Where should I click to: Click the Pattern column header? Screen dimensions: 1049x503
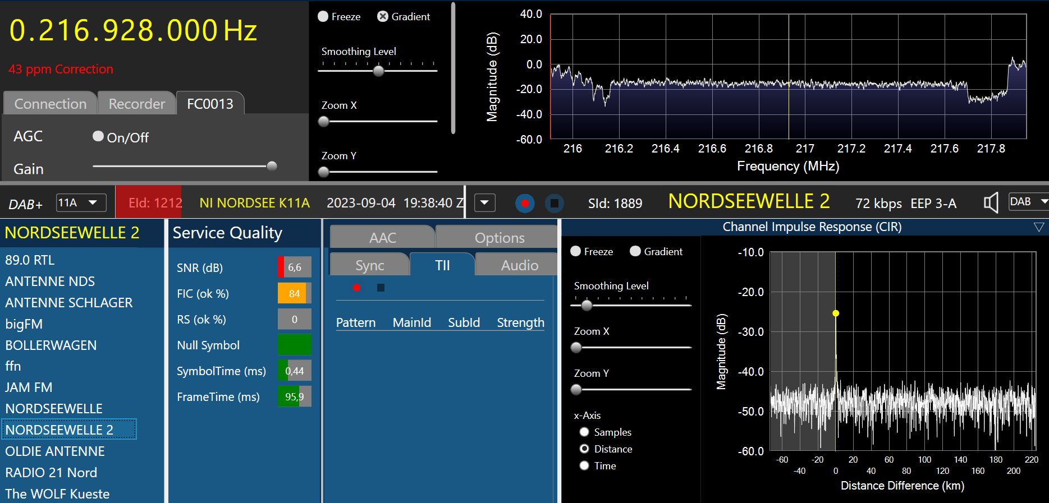point(356,322)
